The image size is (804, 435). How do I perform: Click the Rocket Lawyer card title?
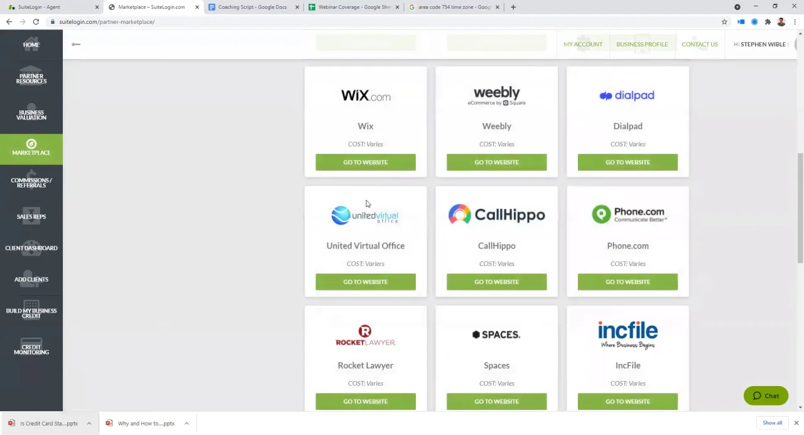366,365
